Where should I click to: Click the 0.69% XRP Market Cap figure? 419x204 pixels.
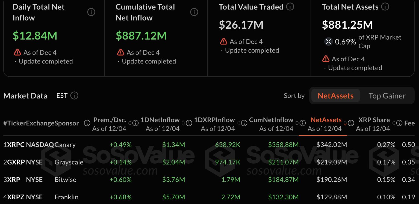345,42
